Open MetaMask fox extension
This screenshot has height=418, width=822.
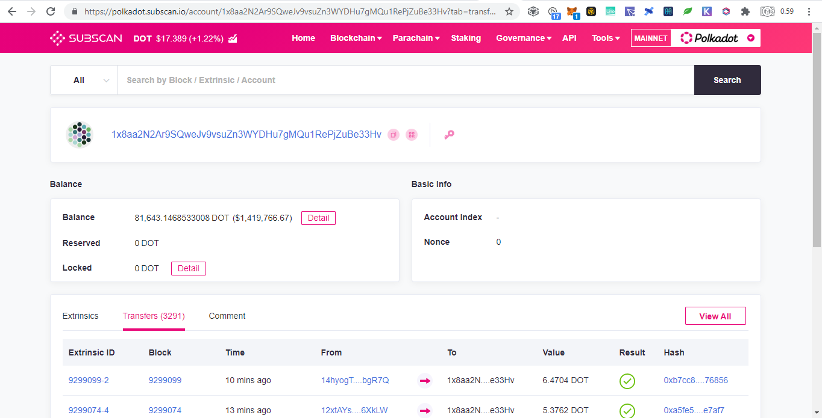pyautogui.click(x=573, y=11)
